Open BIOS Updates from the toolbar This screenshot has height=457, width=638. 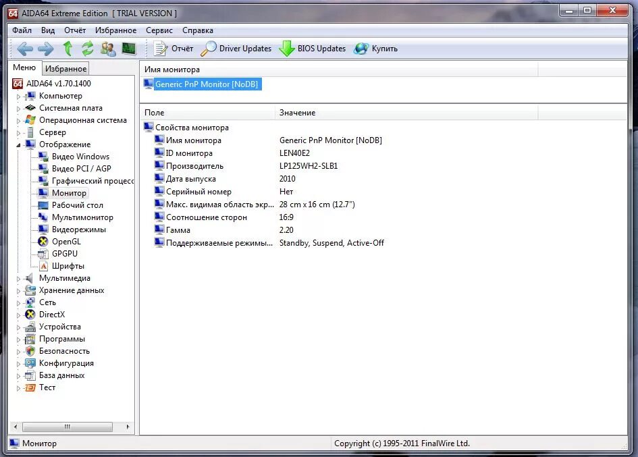click(x=313, y=49)
